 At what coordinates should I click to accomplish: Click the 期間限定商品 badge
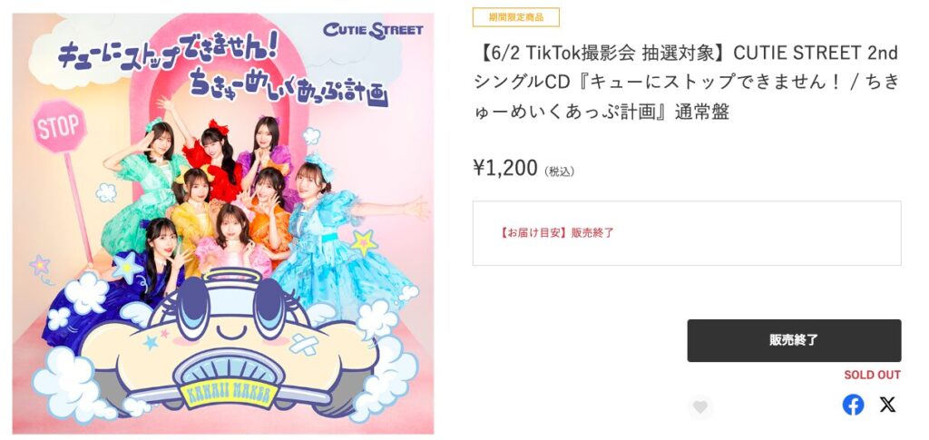click(x=516, y=17)
